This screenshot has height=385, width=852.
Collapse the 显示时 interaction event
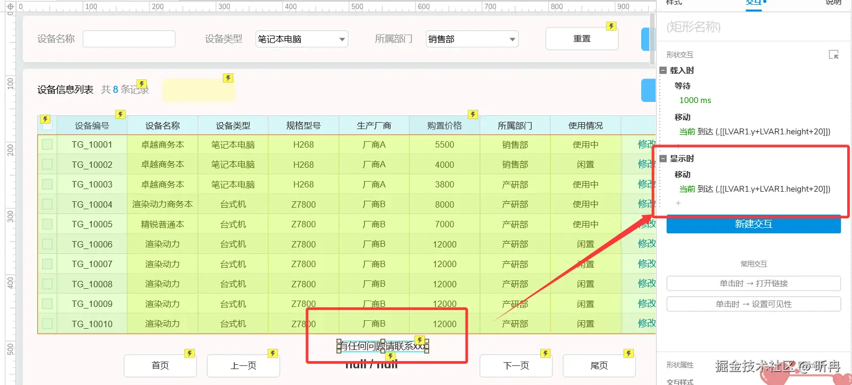[x=663, y=158]
